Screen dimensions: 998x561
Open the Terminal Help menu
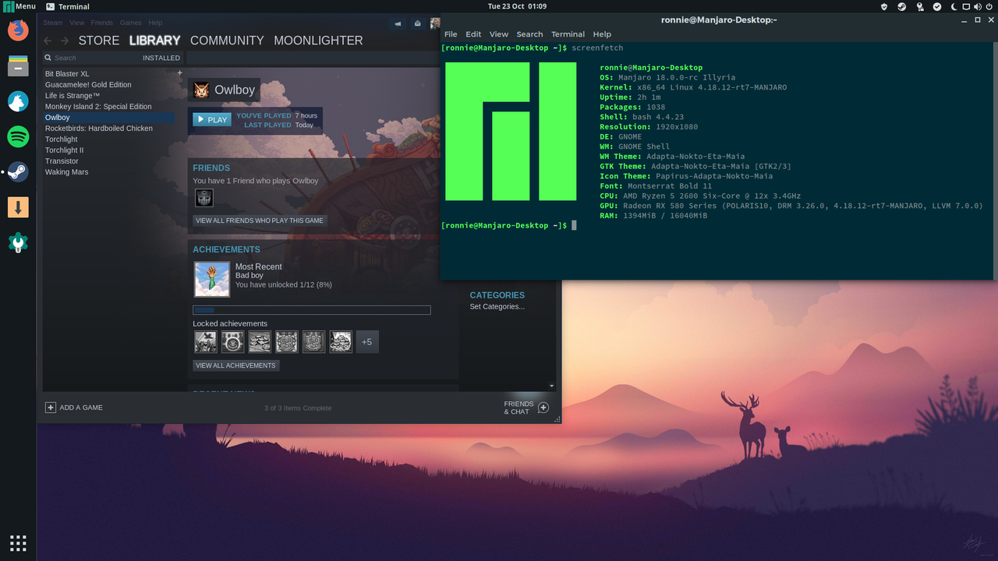(x=602, y=34)
